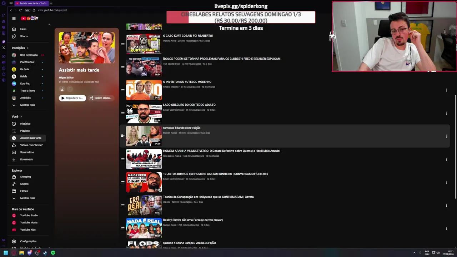Click the page vertical scrollbar
This screenshot has width=457, height=257.
click(x=455, y=146)
